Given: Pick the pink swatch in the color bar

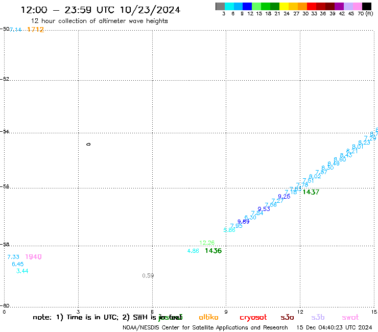Looking at the screenshot, I should click(x=357, y=6).
